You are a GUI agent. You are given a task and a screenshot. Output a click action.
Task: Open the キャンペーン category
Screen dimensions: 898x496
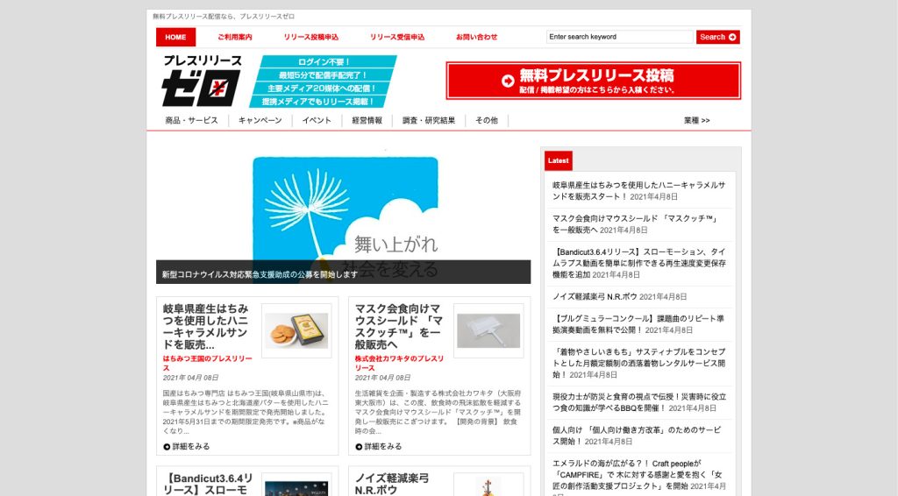(260, 120)
